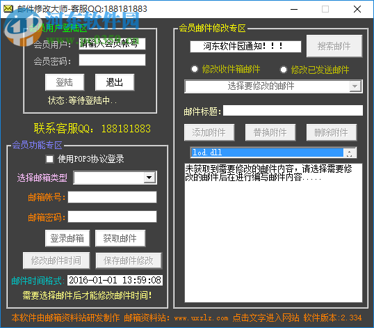The height and width of the screenshot is (328, 374).
Task: Click the 邮件时间格式 date-time field
Action: coord(115,280)
